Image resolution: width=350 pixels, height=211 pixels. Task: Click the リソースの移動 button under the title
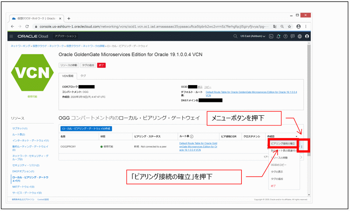[69, 65]
